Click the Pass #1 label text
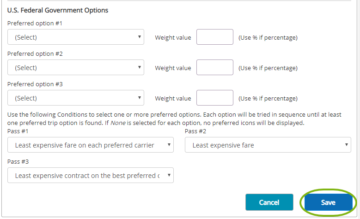This screenshot has height=219, width=360. coord(18,131)
